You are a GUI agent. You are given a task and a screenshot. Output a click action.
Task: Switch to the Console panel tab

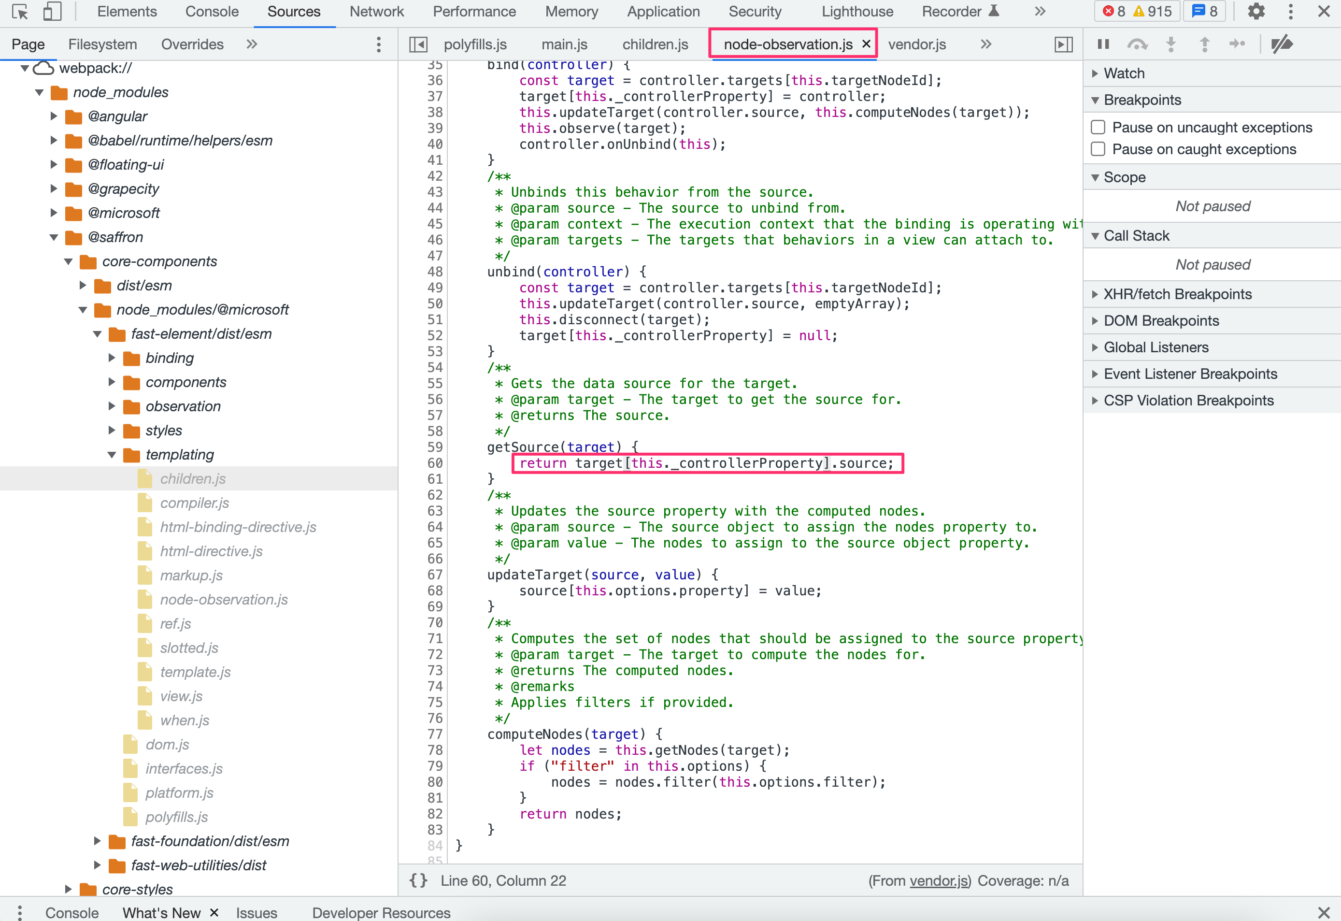[212, 12]
